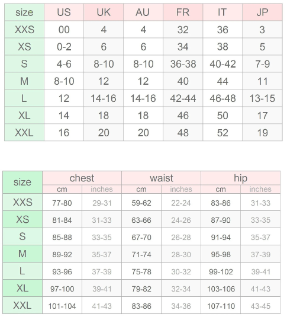This screenshot has height=320, width=287.
Task: Click the XXS row in the top table
Action: [x=143, y=30]
